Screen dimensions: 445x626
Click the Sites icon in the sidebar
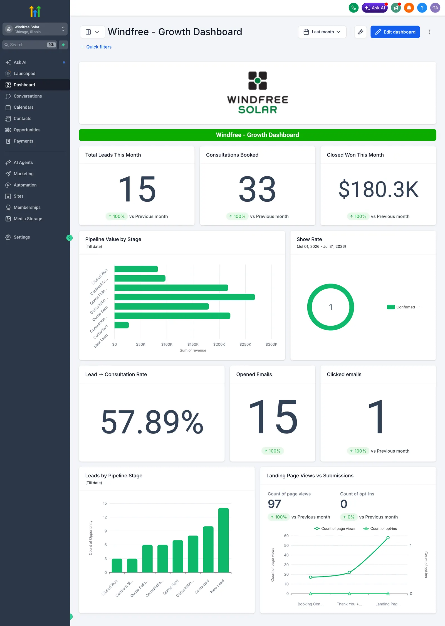[8, 196]
